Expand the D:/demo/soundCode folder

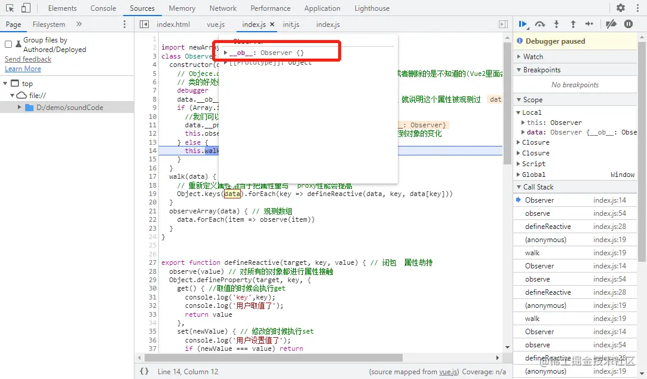click(19, 108)
